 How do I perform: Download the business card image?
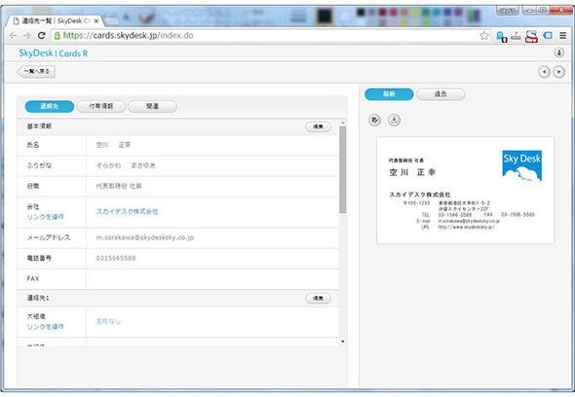(x=394, y=120)
